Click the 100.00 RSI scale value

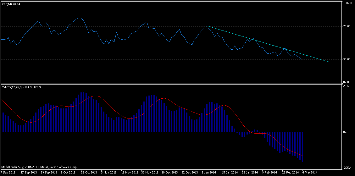tap(348, 3)
